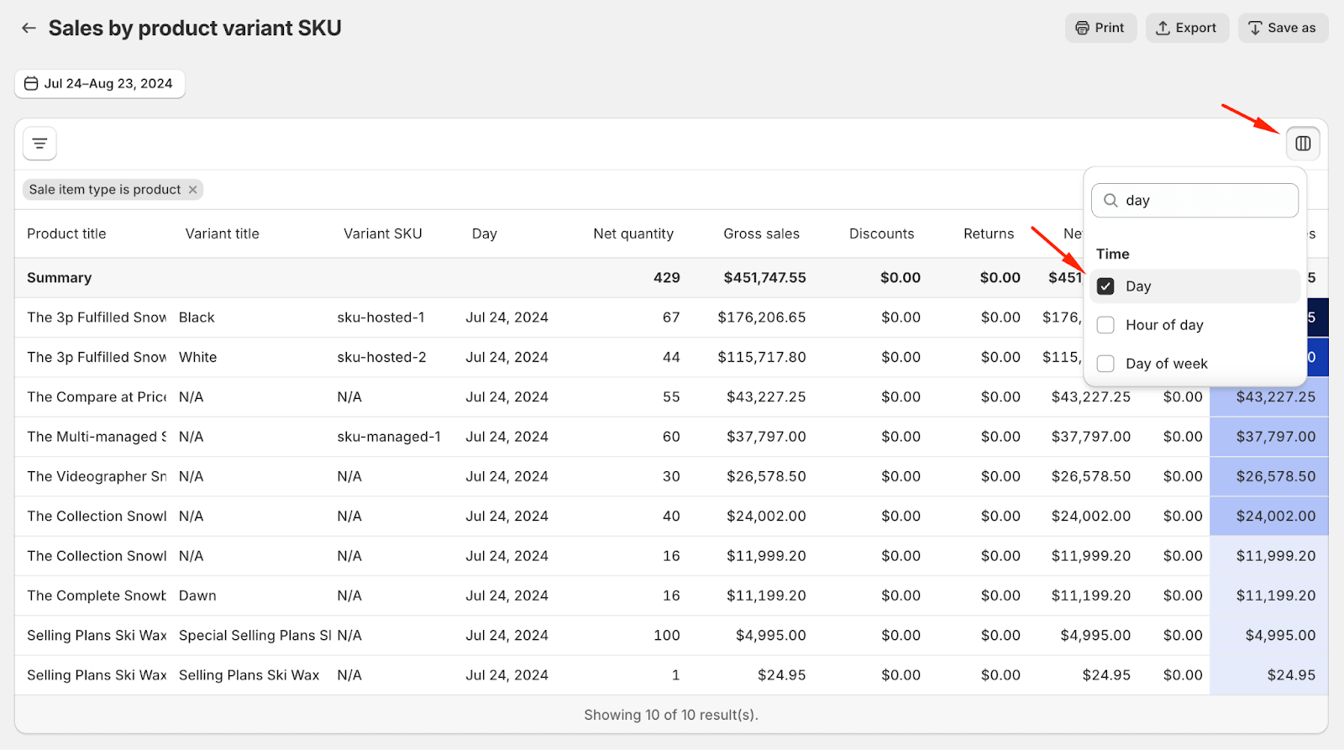Click the back arrow beside report title
Viewport: 1344px width, 750px height.
point(29,28)
